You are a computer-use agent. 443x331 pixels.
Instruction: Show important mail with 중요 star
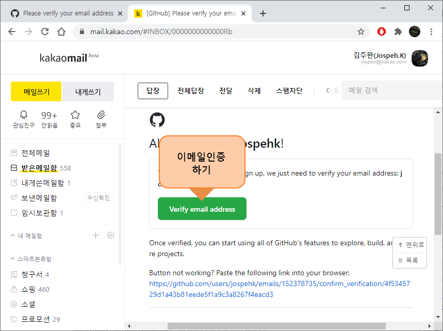(75, 119)
